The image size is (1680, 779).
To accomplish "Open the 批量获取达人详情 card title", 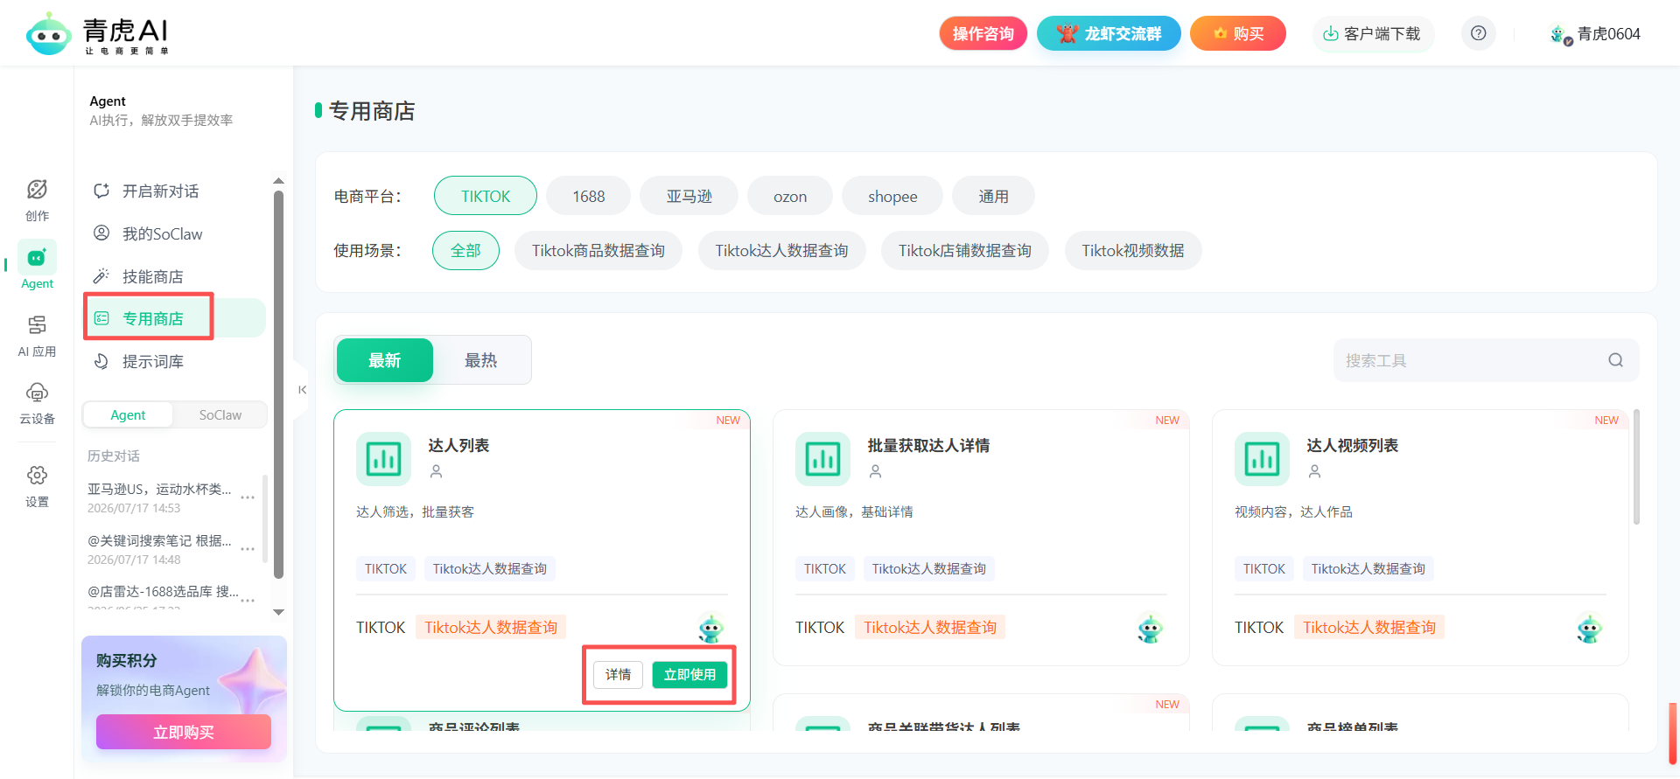I will (928, 446).
